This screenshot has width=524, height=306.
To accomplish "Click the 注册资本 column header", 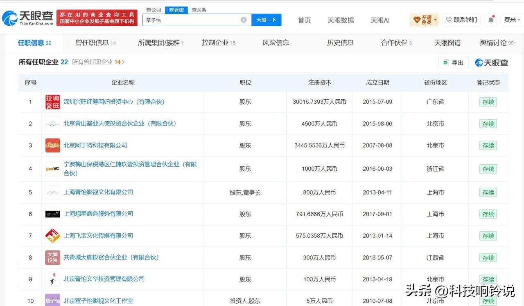I will pyautogui.click(x=320, y=83).
